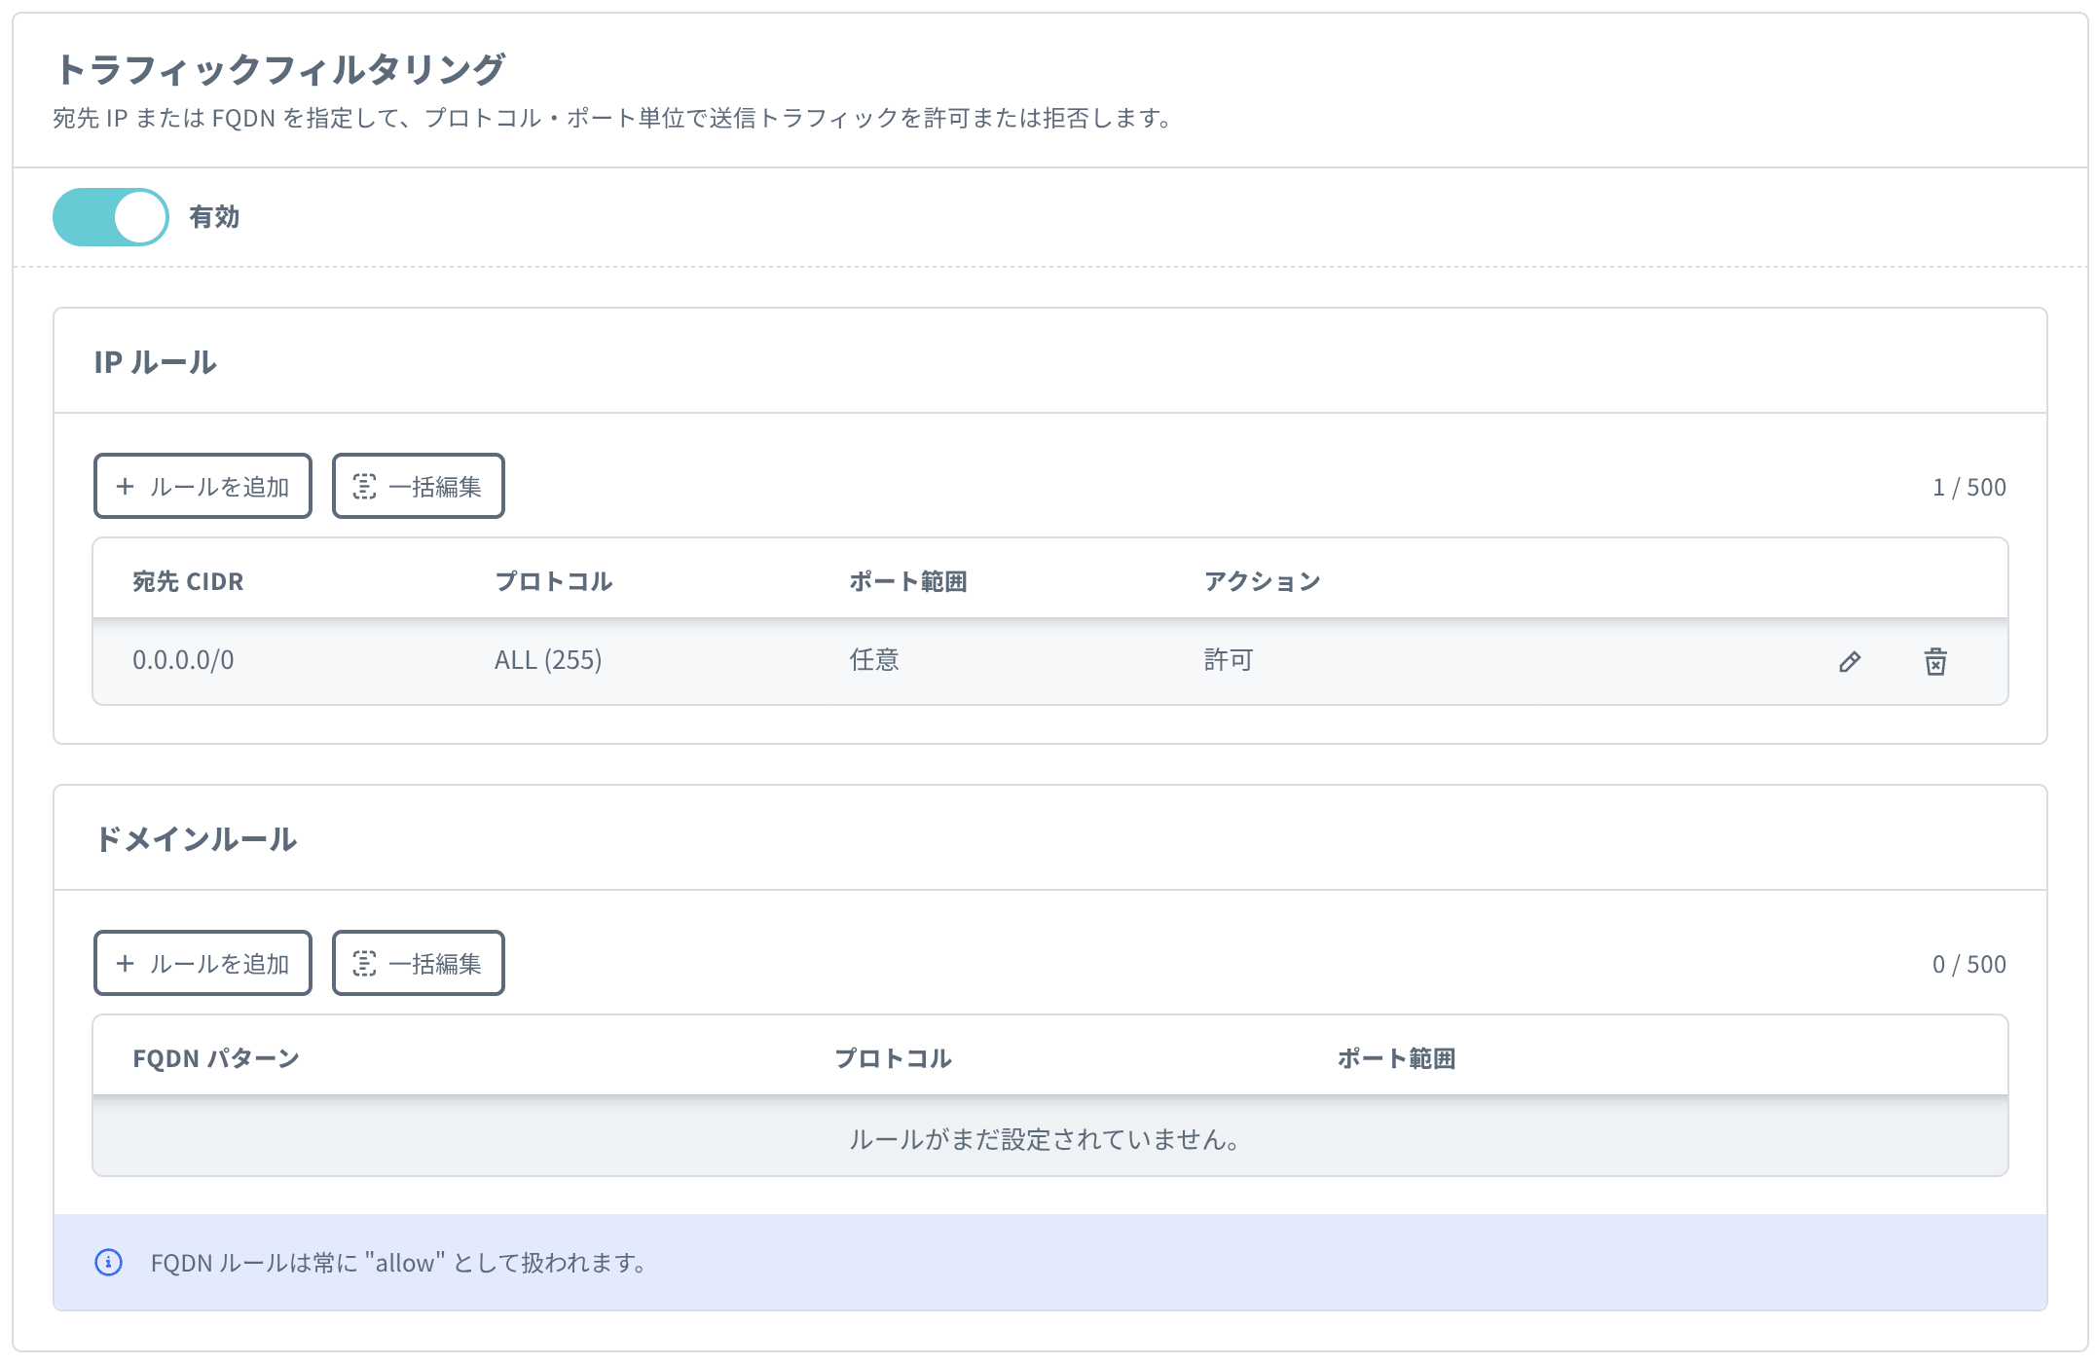
Task: Click the ポート範囲 header in domain rules table
Action: 1397,1058
